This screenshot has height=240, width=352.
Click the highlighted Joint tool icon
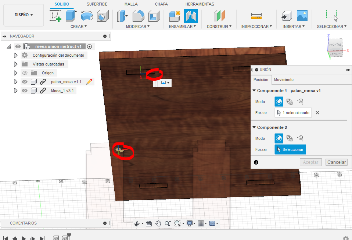191,16
